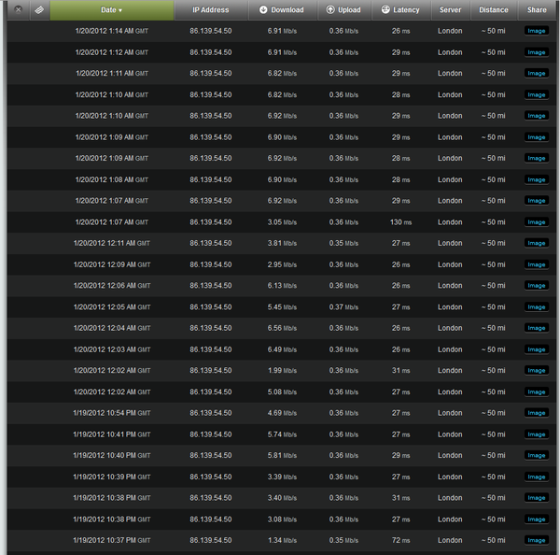Open Image button in 12:03 AM row
Viewport: 560px width, 555px height.
[x=537, y=349]
